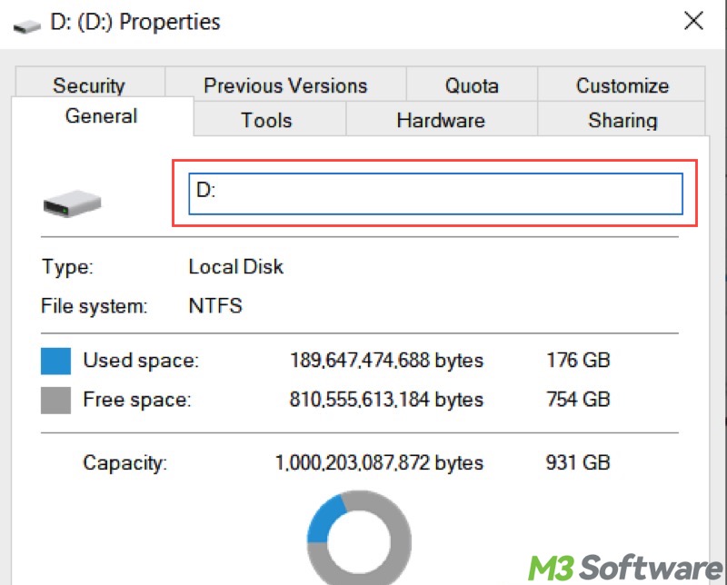The height and width of the screenshot is (585, 727).
Task: Switch to the Hardware tab
Action: [441, 120]
